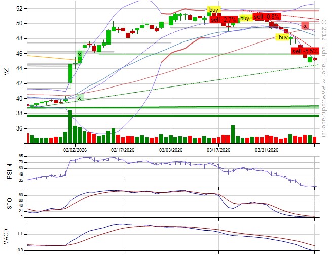Click the buy marker between the two sell labels
The height and width of the screenshot is (260, 333).
(x=245, y=18)
